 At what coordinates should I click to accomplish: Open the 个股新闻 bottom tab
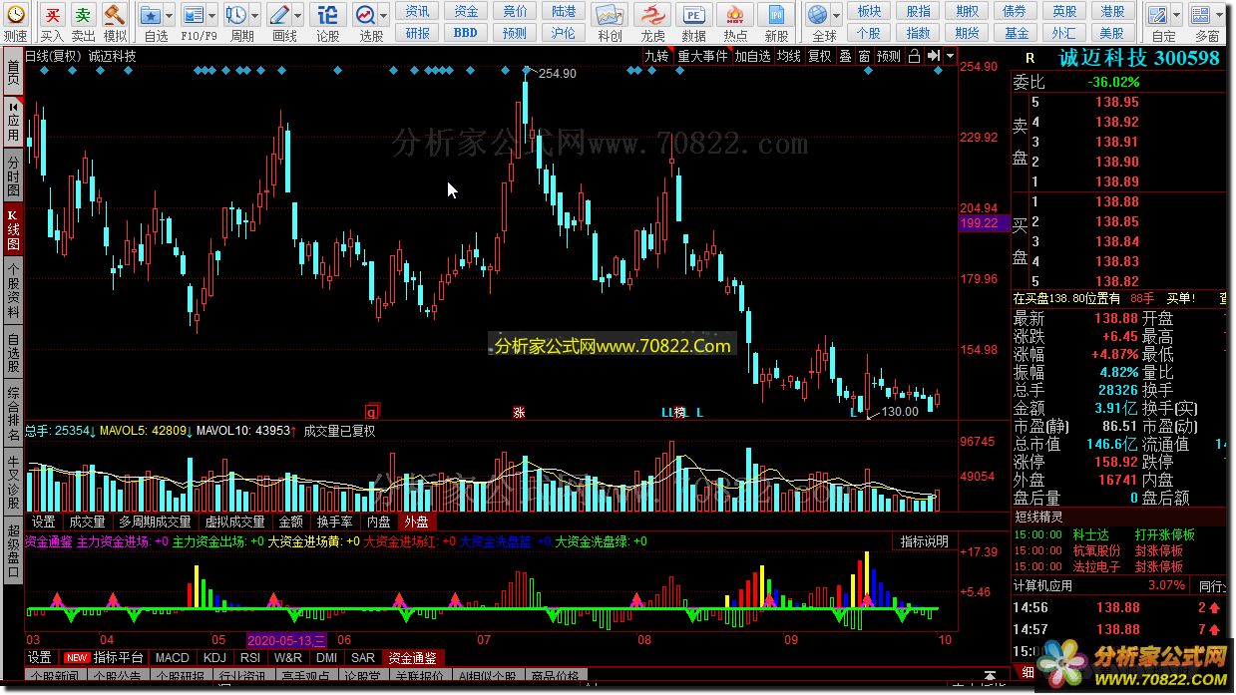click(x=54, y=677)
